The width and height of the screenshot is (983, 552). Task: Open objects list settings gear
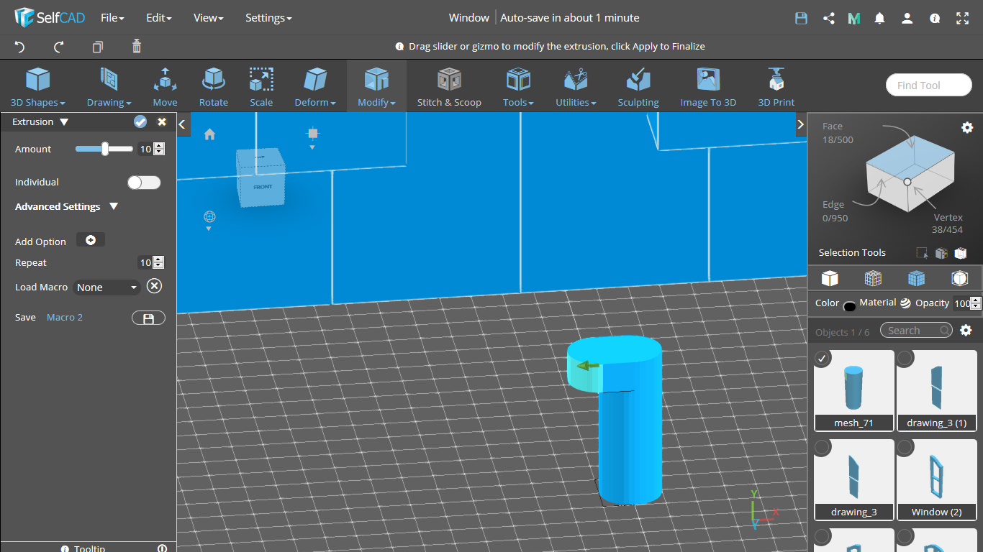pyautogui.click(x=966, y=330)
